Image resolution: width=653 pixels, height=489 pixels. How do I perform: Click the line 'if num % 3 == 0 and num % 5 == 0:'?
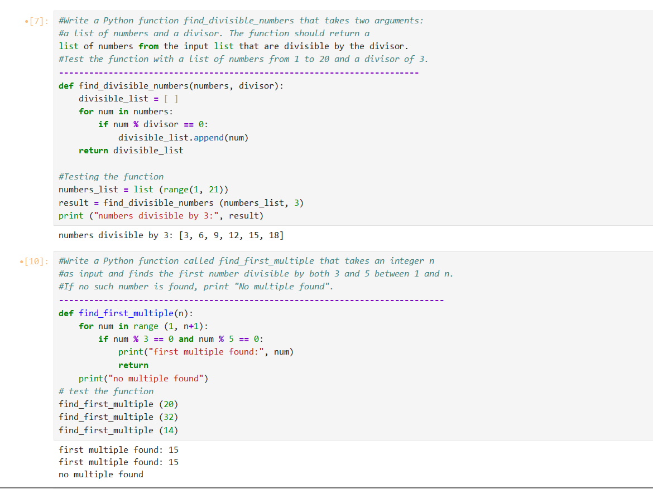pyautogui.click(x=181, y=339)
